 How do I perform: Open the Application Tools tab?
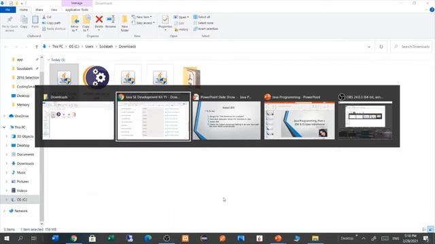click(x=77, y=9)
